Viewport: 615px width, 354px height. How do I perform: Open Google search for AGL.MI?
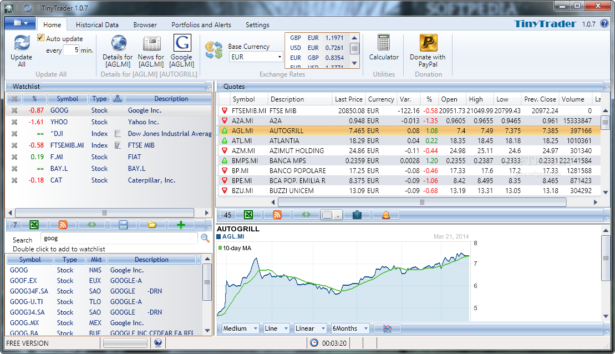(182, 43)
